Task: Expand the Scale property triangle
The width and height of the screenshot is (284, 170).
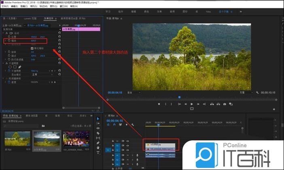Action: (5, 41)
